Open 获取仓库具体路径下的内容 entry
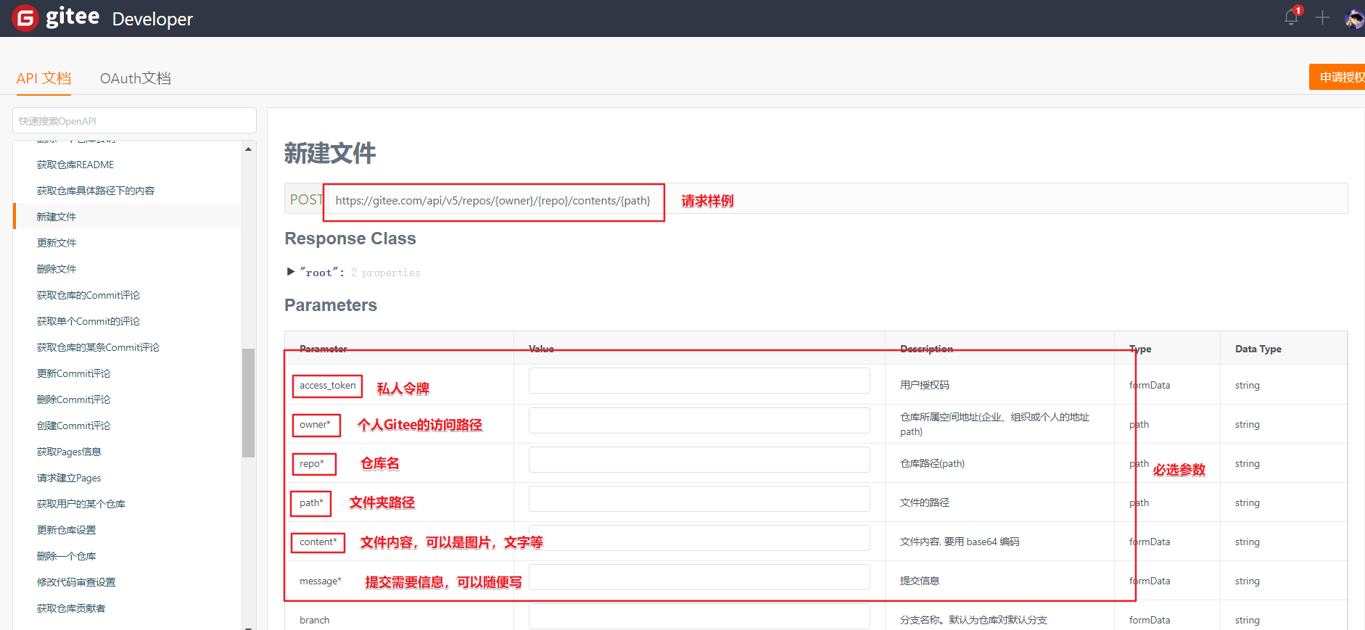The image size is (1365, 630). click(96, 191)
